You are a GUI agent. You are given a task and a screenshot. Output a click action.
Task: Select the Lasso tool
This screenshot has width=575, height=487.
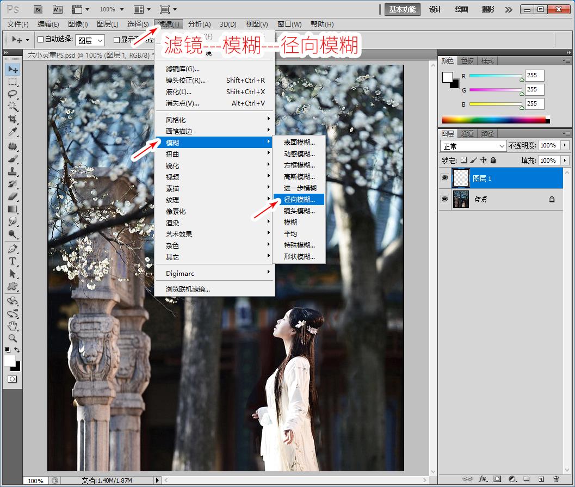pyautogui.click(x=13, y=94)
